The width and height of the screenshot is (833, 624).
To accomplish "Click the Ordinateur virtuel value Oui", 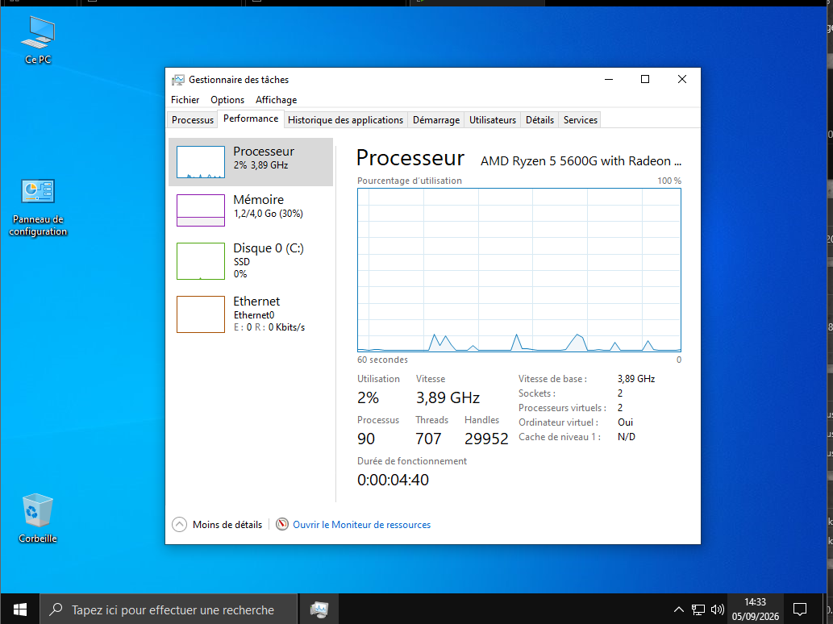I will 625,422.
